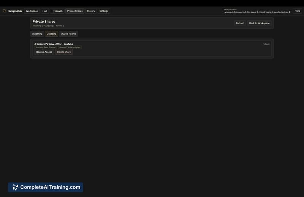Open the History page
This screenshot has height=197, width=304.
coord(91,11)
